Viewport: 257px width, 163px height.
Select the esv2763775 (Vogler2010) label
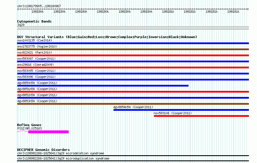(37, 46)
